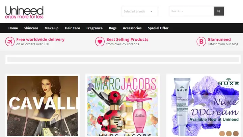The height and width of the screenshot is (137, 243).
Task: Click the Free worldwide delivery link
Action: [40, 39]
